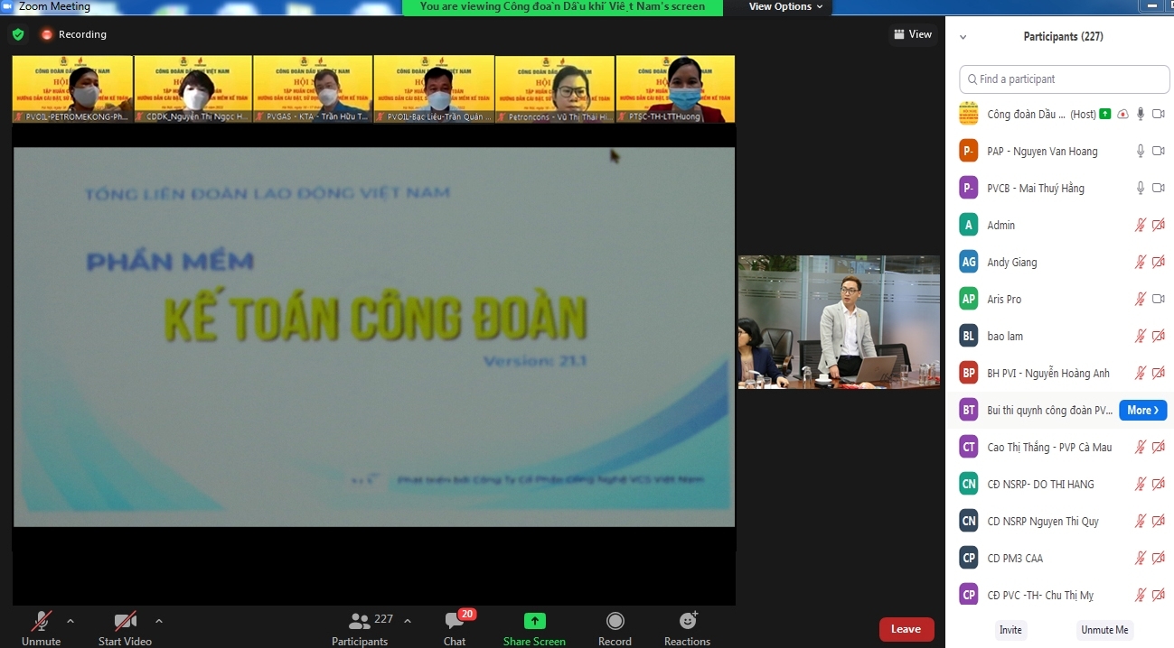
Task: Open View Options dropdown at top
Action: tap(785, 7)
